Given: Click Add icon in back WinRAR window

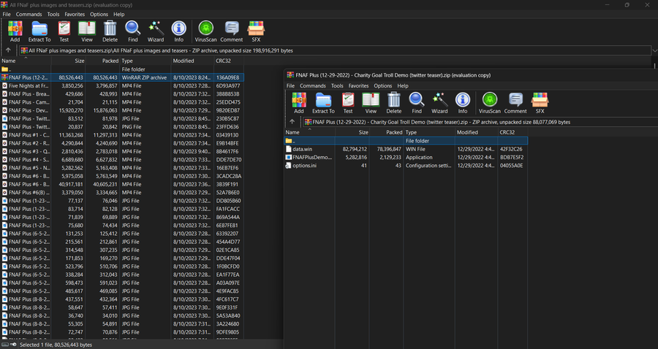Looking at the screenshot, I should click(15, 31).
